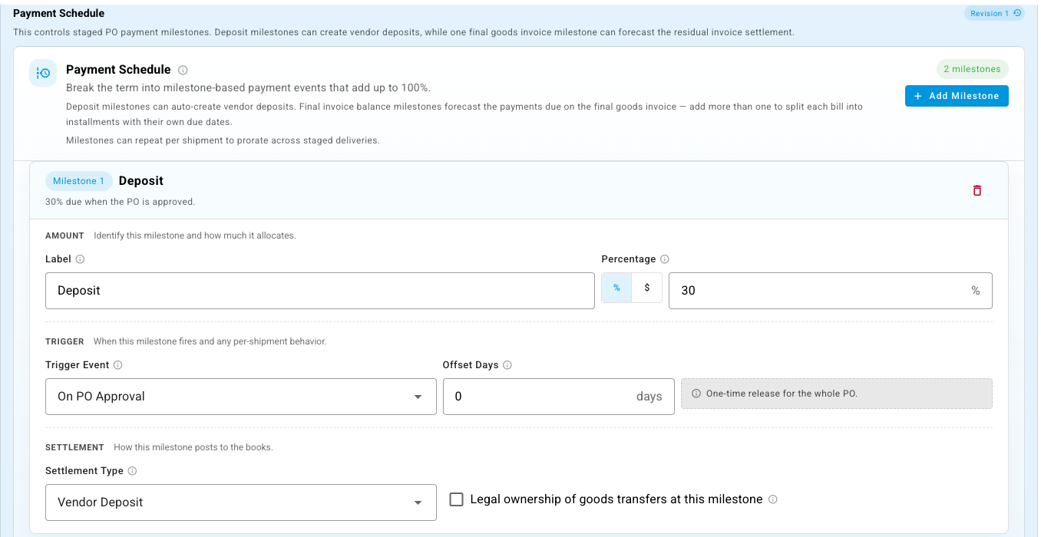Click the Milestone 1 tag
Image resolution: width=1041 pixels, height=537 pixels.
(x=78, y=181)
